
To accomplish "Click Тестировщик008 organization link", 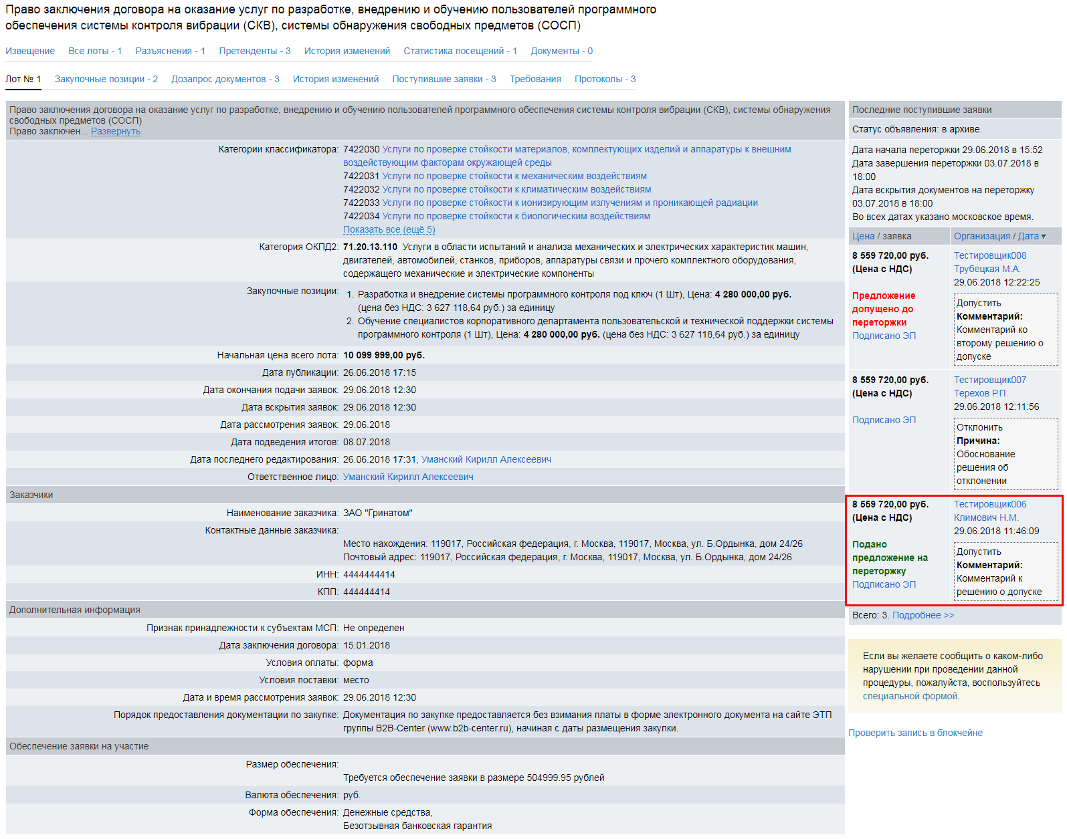I will point(989,256).
